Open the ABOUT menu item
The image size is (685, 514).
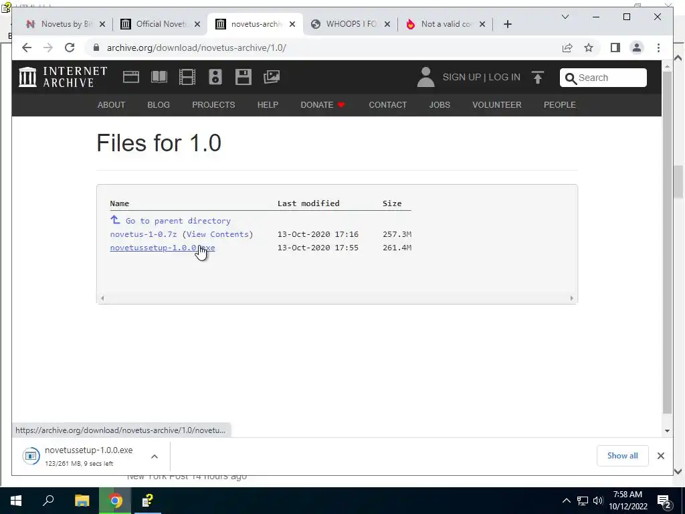click(x=111, y=105)
